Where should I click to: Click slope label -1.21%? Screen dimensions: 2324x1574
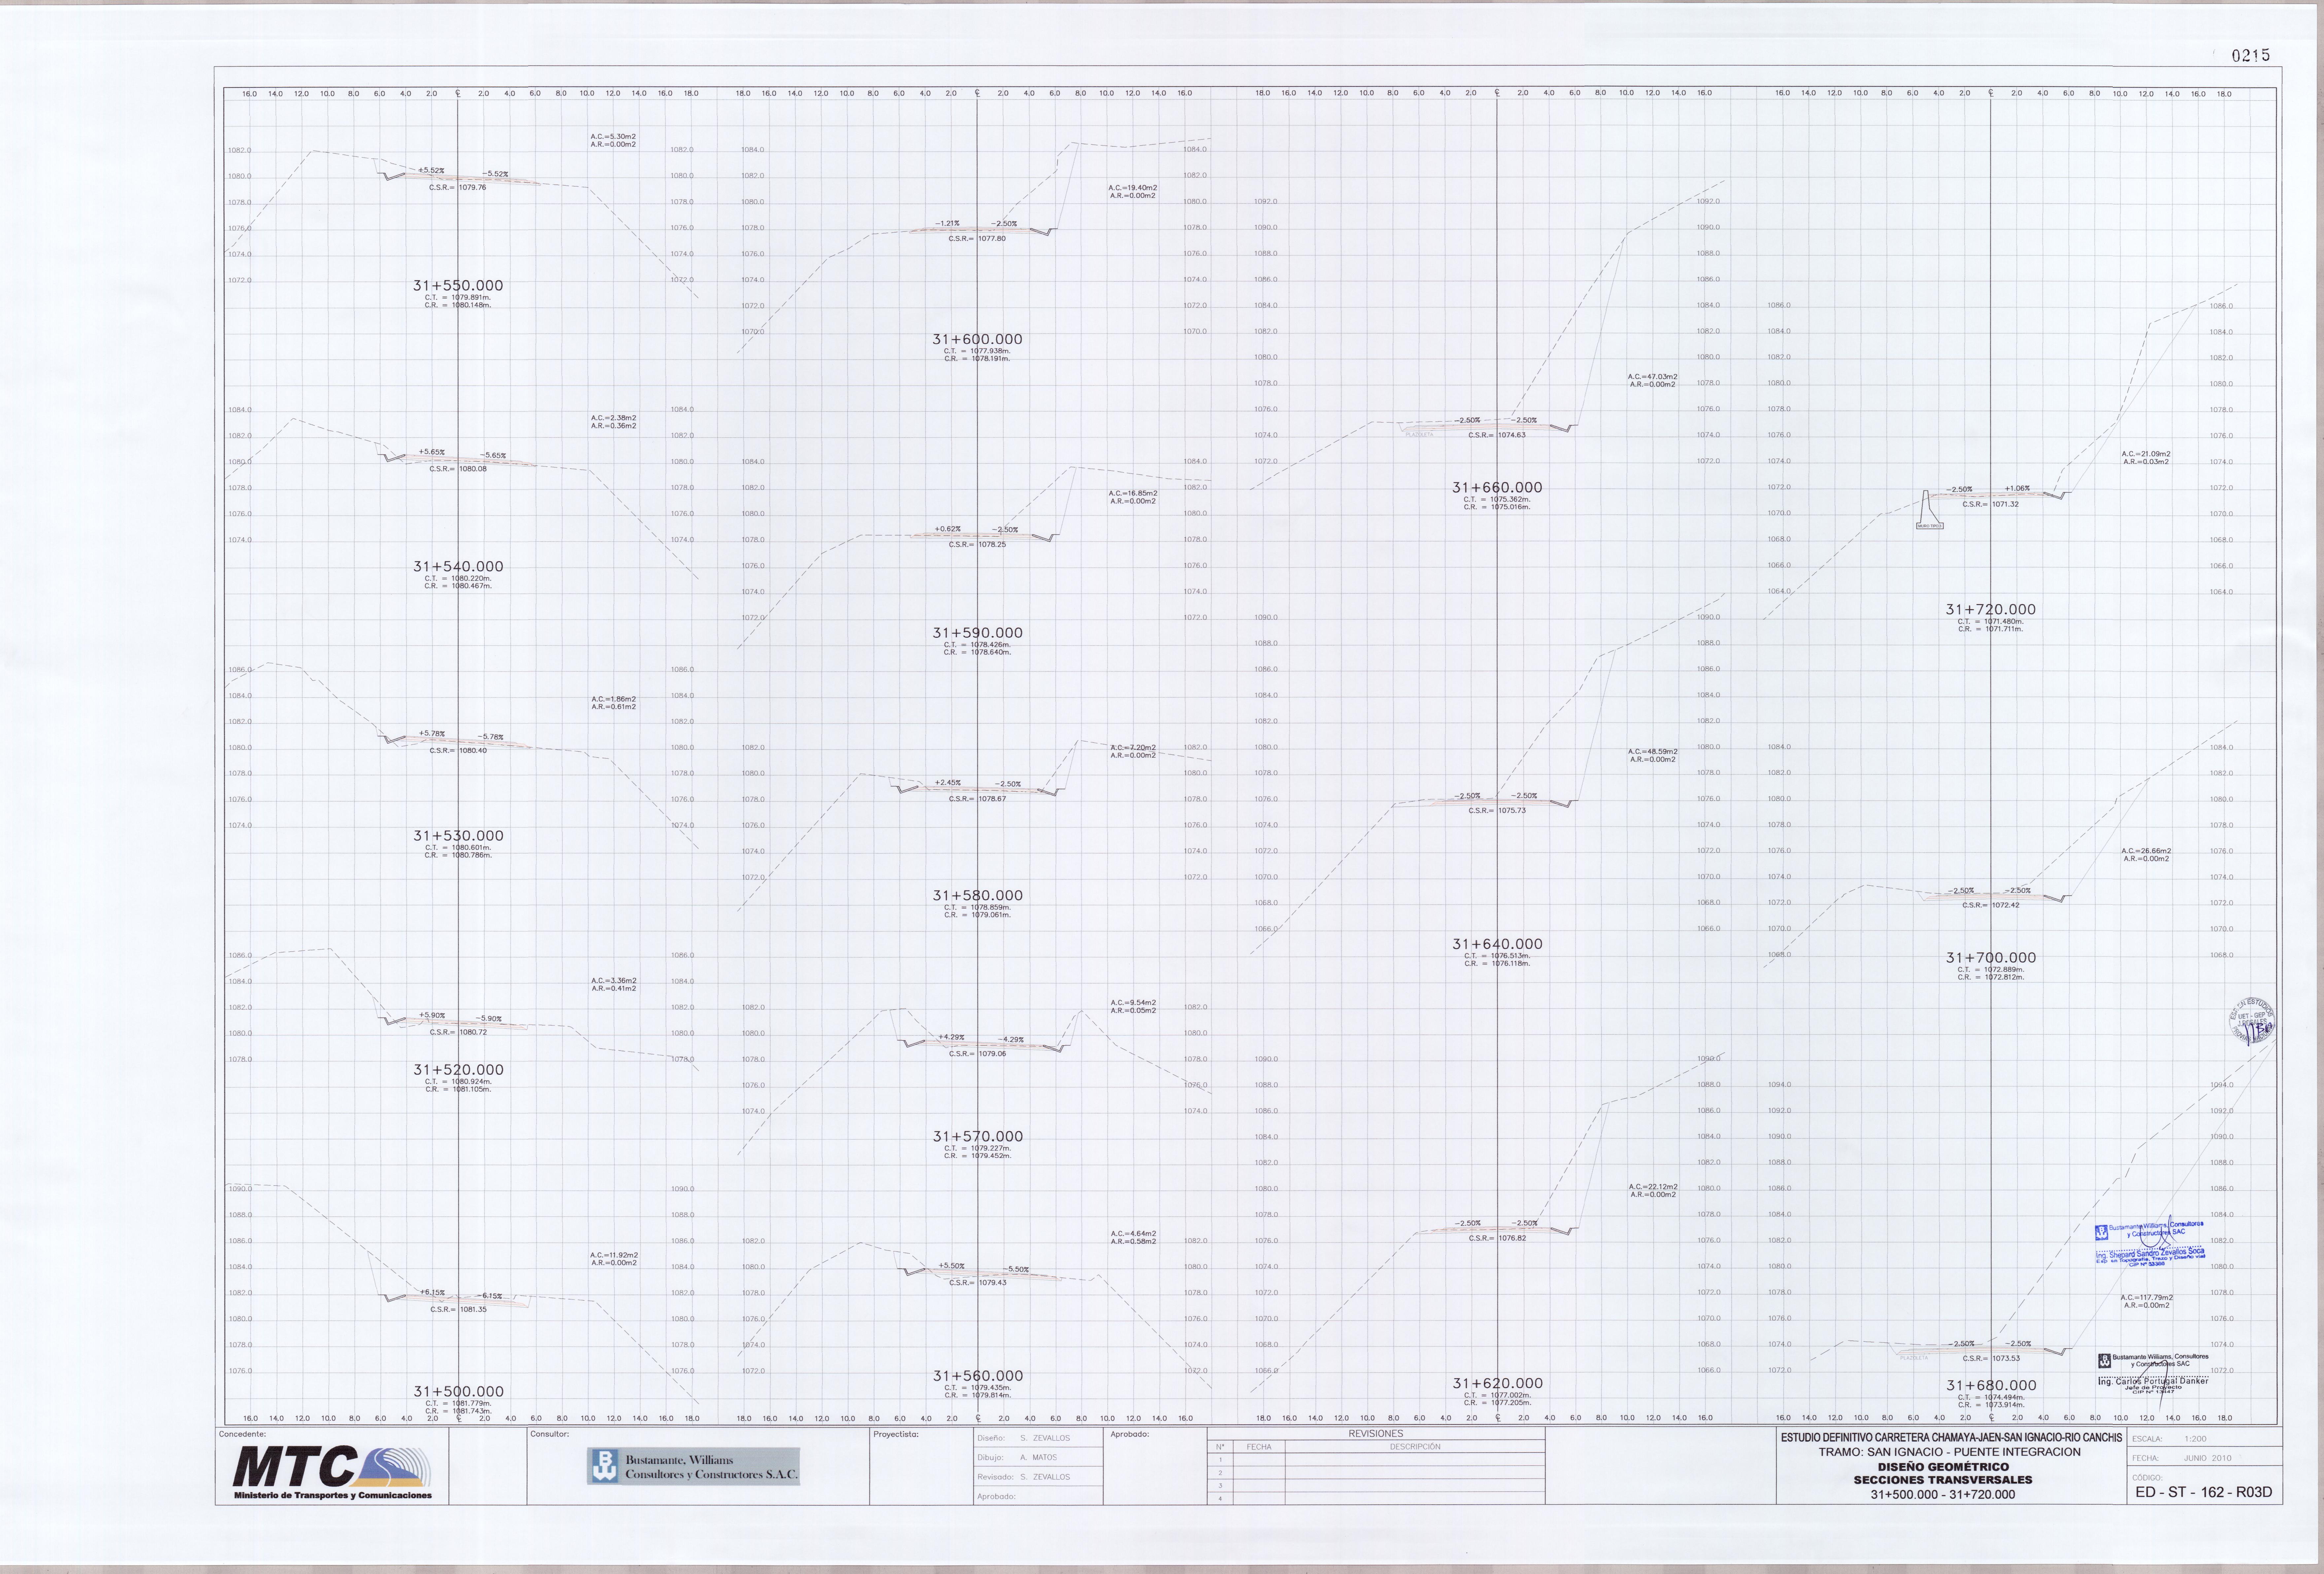tap(947, 224)
